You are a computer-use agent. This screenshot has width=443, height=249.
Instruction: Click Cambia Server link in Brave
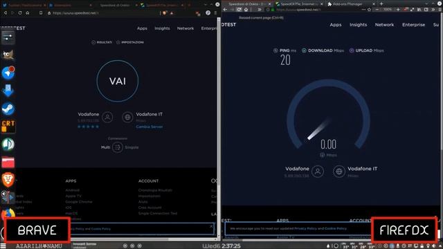(150, 127)
